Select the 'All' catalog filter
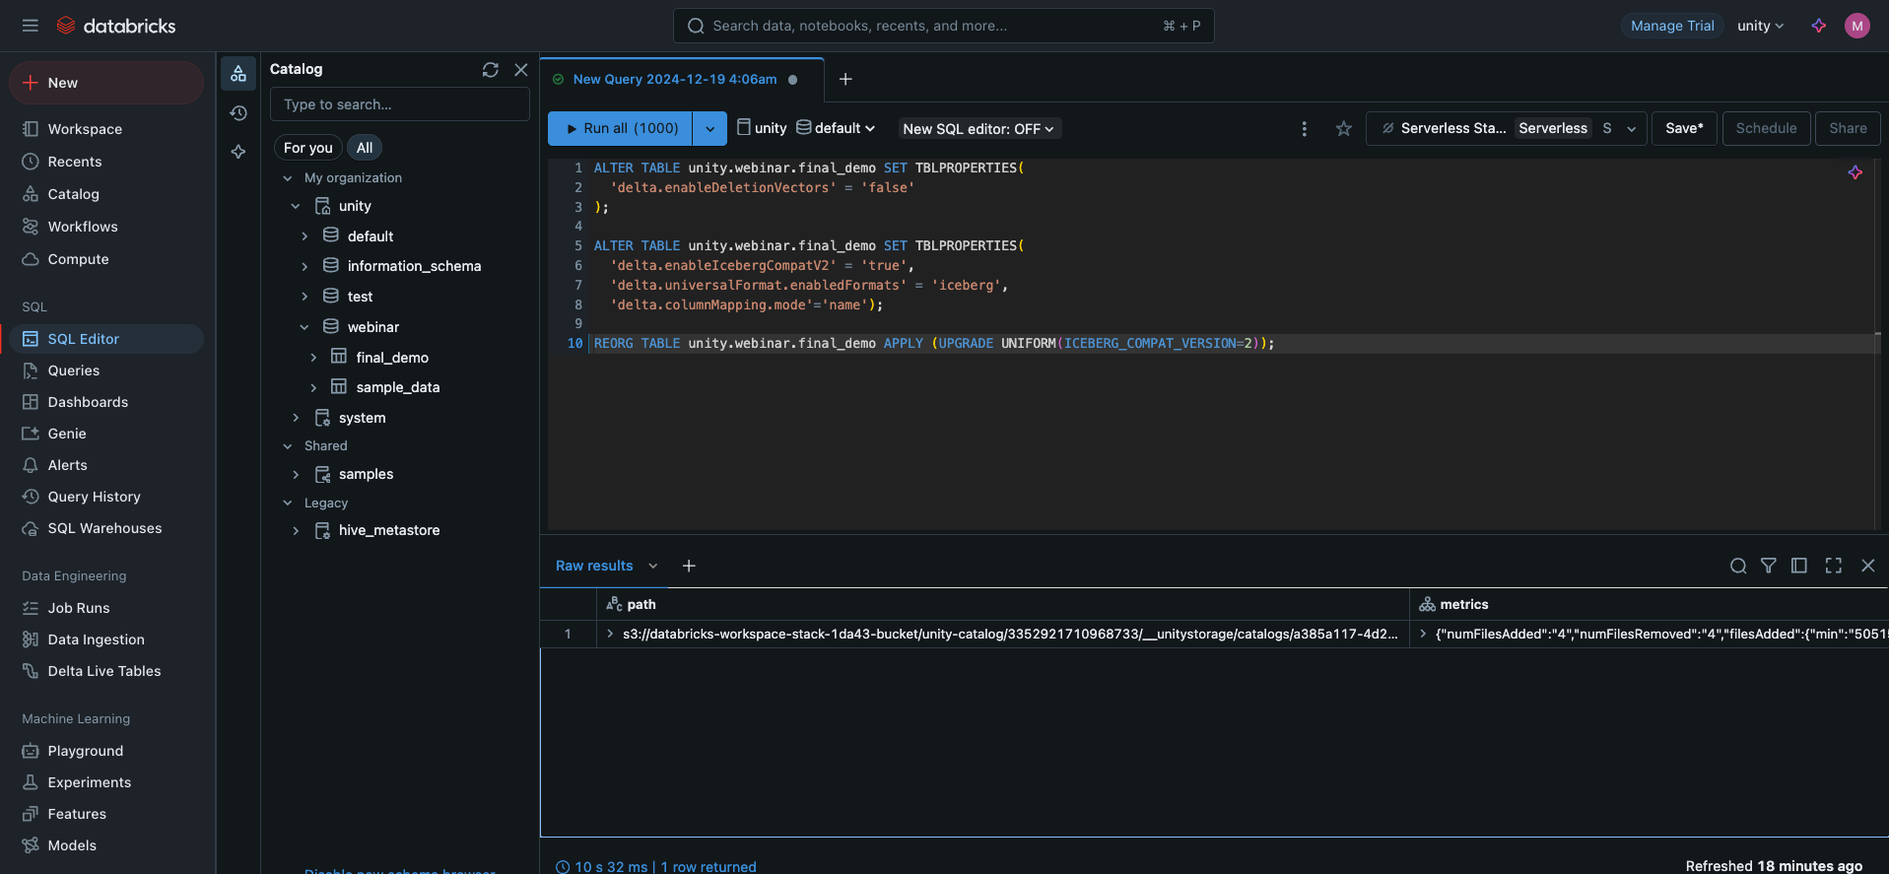This screenshot has width=1889, height=874. click(x=364, y=148)
